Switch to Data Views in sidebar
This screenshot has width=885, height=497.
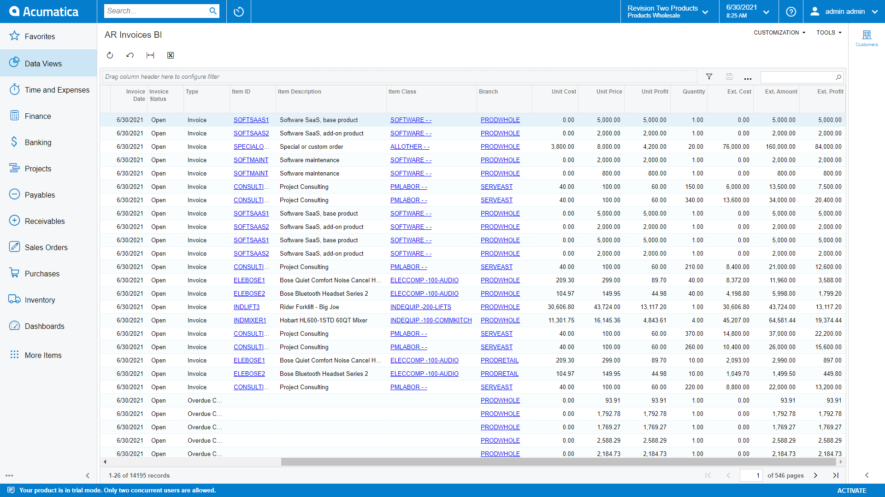43,63
